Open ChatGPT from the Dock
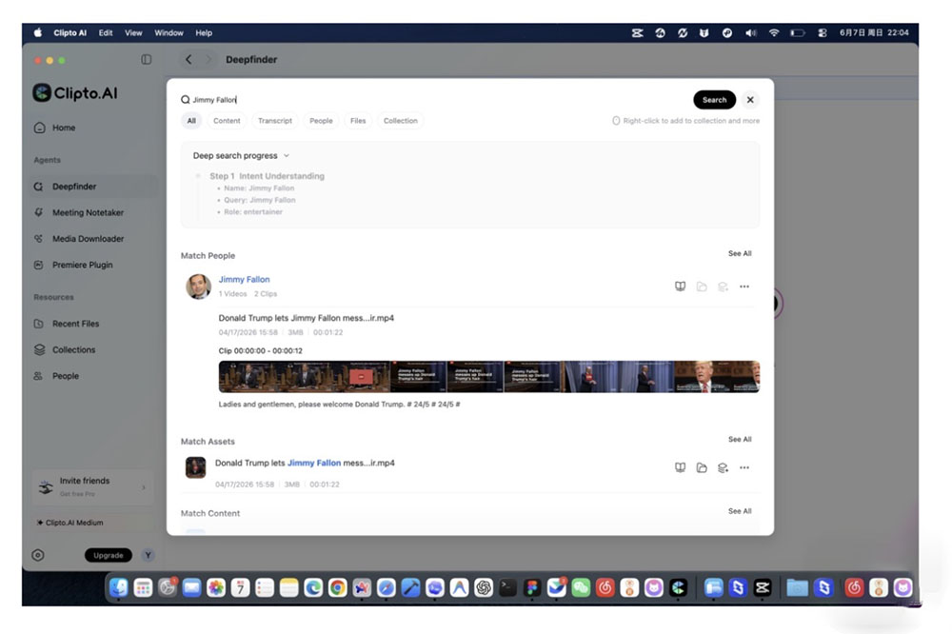 [x=484, y=587]
